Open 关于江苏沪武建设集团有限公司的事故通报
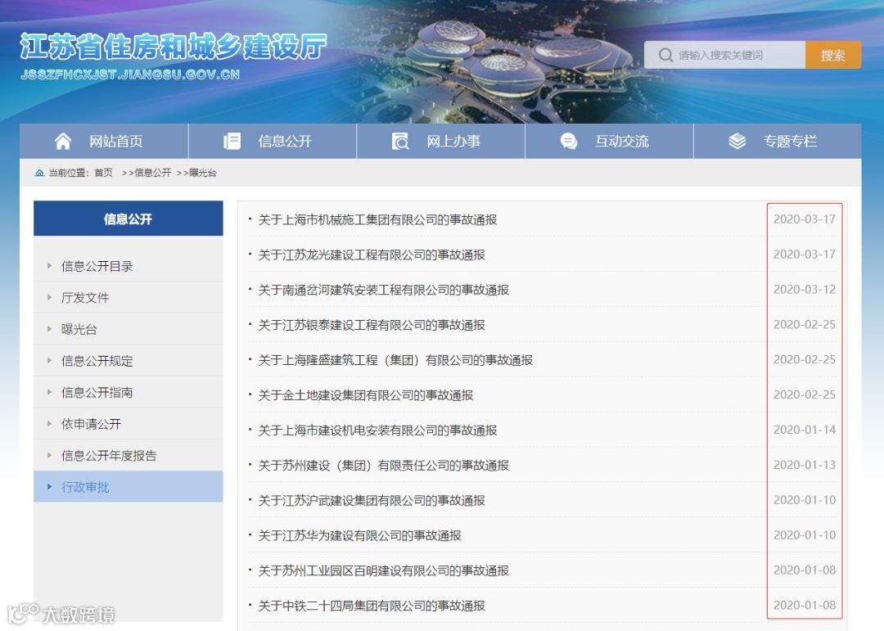This screenshot has height=631, width=884. 372,500
